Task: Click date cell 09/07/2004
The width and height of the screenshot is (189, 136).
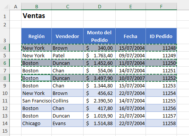Action: pyautogui.click(x=130, y=55)
